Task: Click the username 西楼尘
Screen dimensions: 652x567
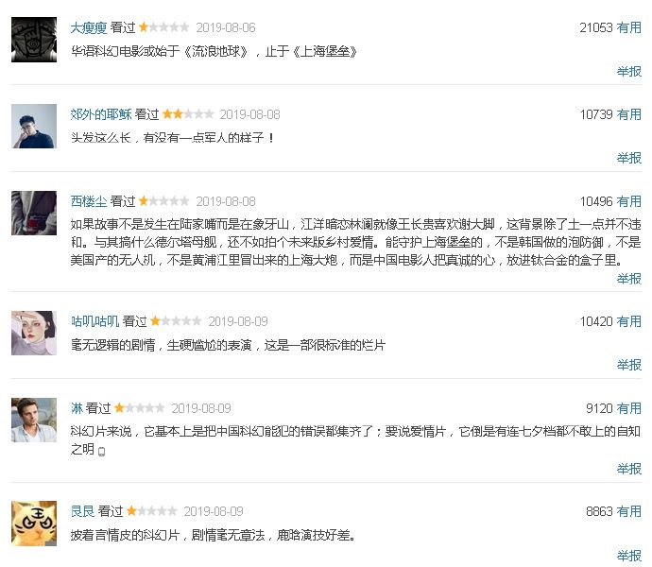Action: [89, 201]
